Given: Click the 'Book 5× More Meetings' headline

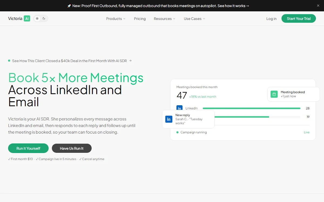Looking at the screenshot, I should pyautogui.click(x=76, y=78).
